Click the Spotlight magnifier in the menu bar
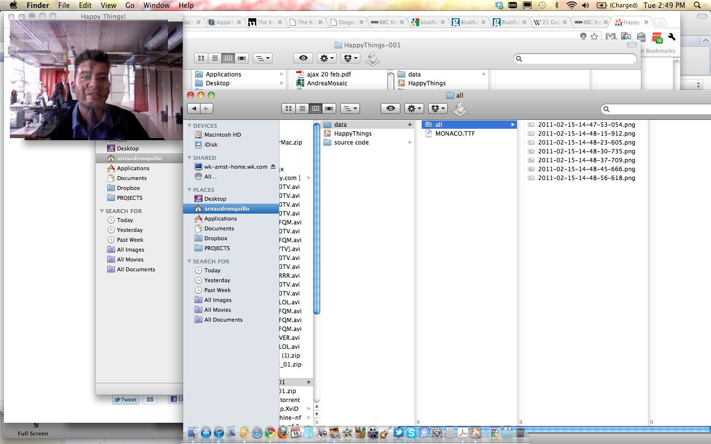 pos(697,5)
